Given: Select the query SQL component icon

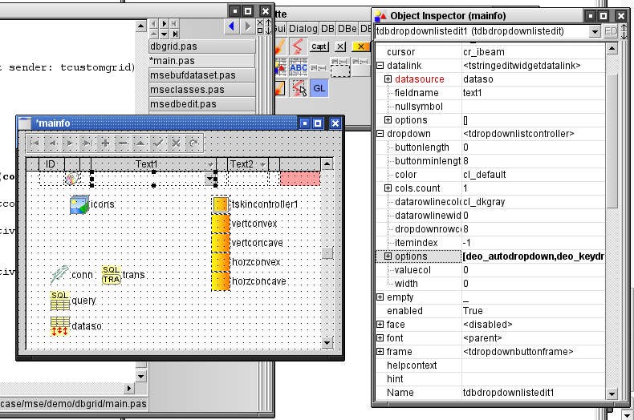Looking at the screenshot, I should (59, 301).
